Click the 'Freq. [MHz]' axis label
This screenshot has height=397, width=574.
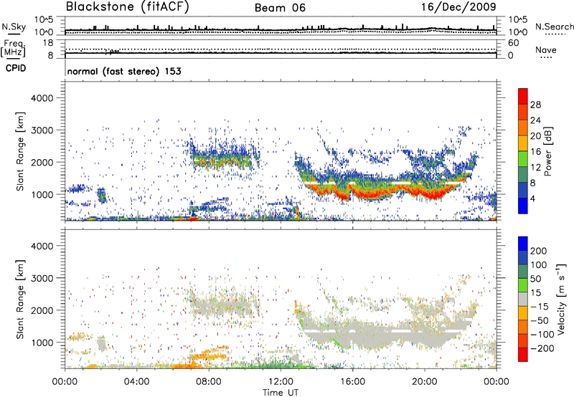pyautogui.click(x=14, y=48)
